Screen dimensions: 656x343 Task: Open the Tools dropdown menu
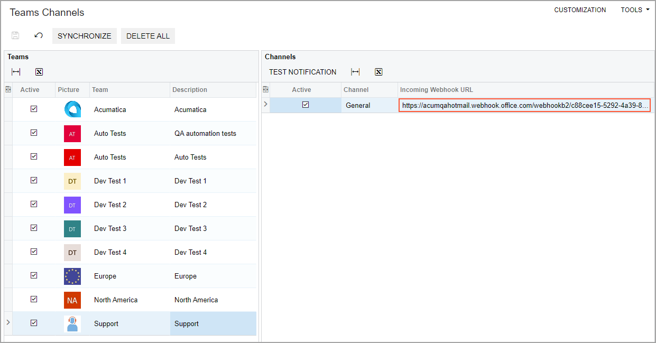point(635,10)
